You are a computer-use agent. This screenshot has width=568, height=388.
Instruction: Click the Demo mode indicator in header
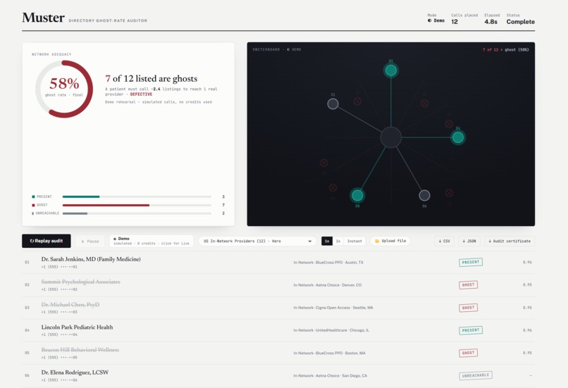pos(436,20)
